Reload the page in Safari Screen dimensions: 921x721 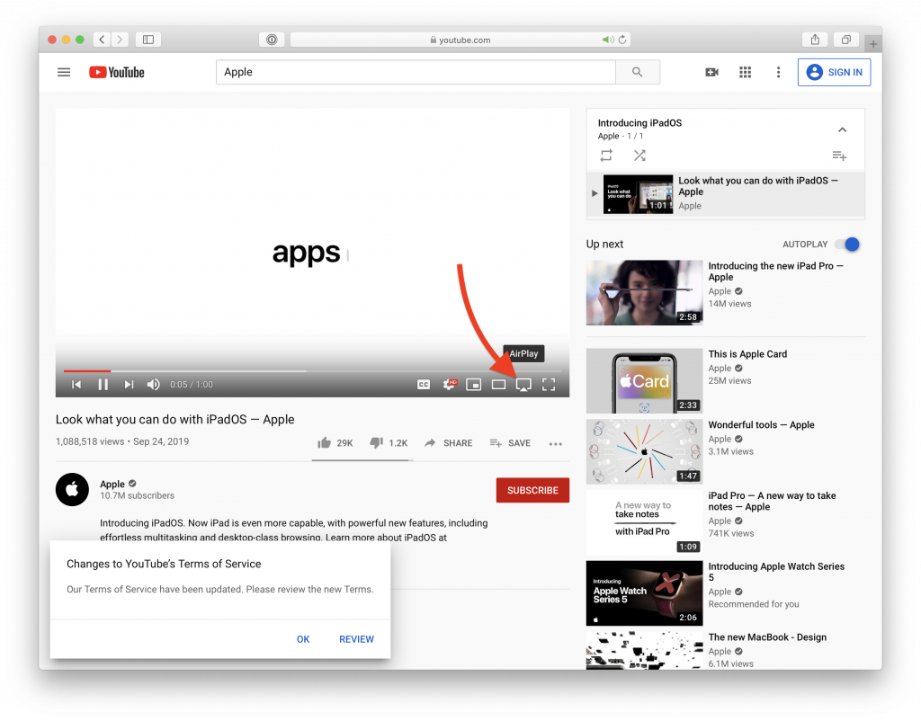pyautogui.click(x=622, y=40)
